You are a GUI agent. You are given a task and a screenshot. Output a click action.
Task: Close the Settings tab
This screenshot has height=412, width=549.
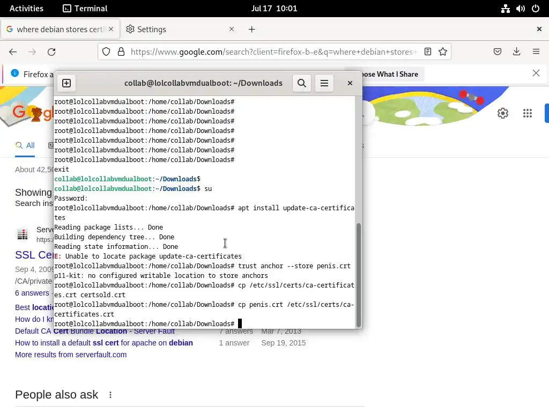point(232,29)
